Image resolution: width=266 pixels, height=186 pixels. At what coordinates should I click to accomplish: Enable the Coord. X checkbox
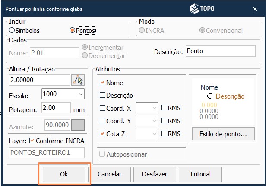(x=102, y=108)
